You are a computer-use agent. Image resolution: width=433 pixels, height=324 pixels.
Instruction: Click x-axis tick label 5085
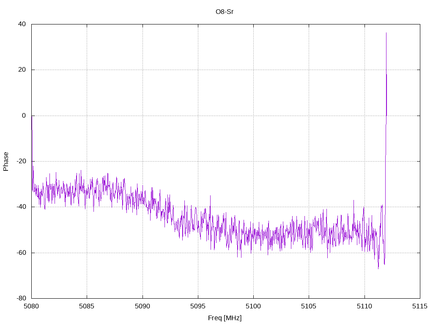click(x=87, y=306)
